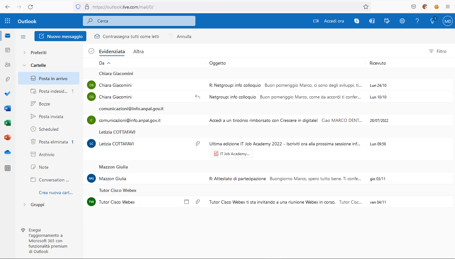The height and width of the screenshot is (259, 455).
Task: Expand the Gruppi section
Action: tap(25, 205)
